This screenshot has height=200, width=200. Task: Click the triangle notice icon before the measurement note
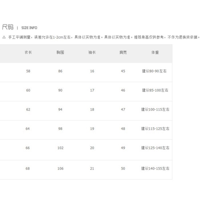tap(4, 37)
